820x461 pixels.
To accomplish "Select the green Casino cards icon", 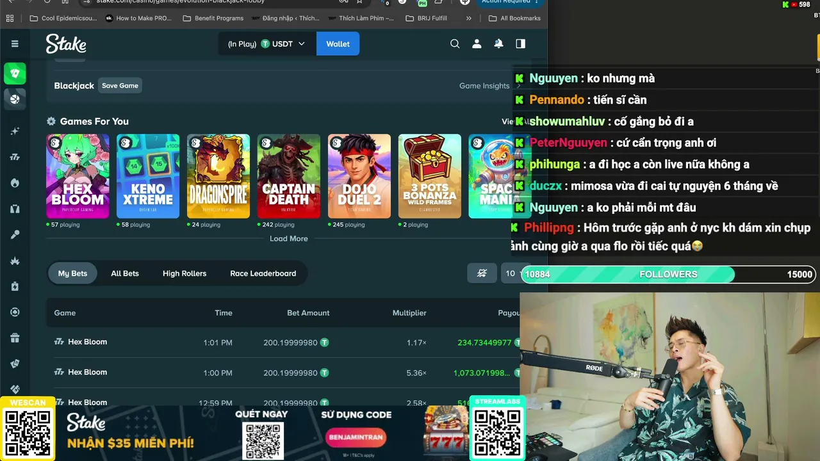I will tap(15, 74).
